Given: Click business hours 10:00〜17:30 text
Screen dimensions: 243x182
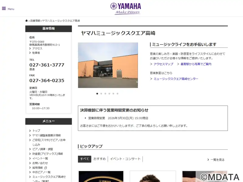Looking at the screenshot, I should pyautogui.click(x=41, y=108).
